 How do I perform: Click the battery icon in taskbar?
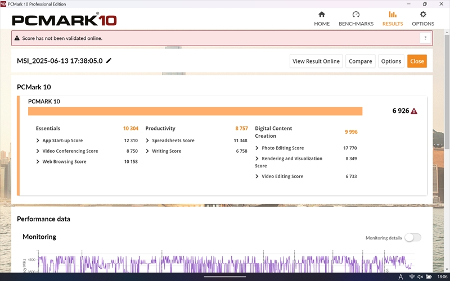[x=429, y=277]
